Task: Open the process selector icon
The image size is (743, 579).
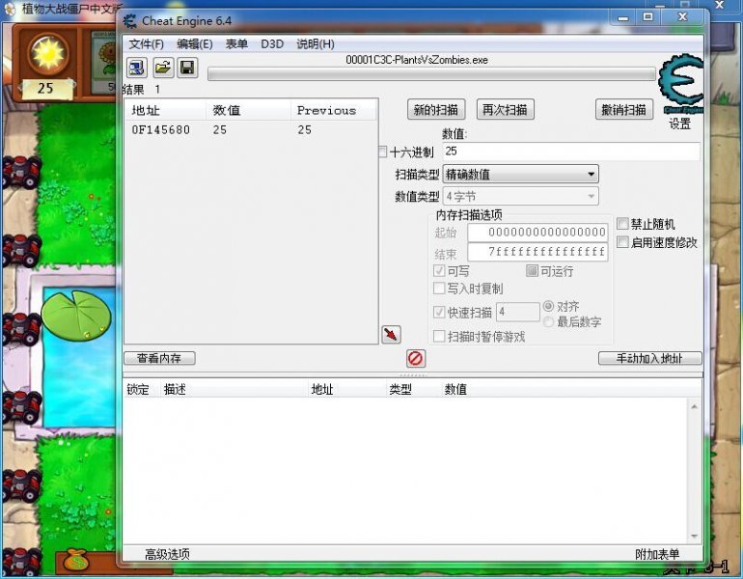Action: point(137,68)
